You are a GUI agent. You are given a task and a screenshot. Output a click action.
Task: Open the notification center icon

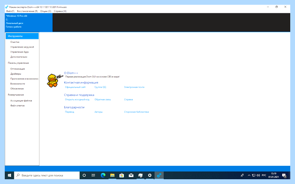284,175
